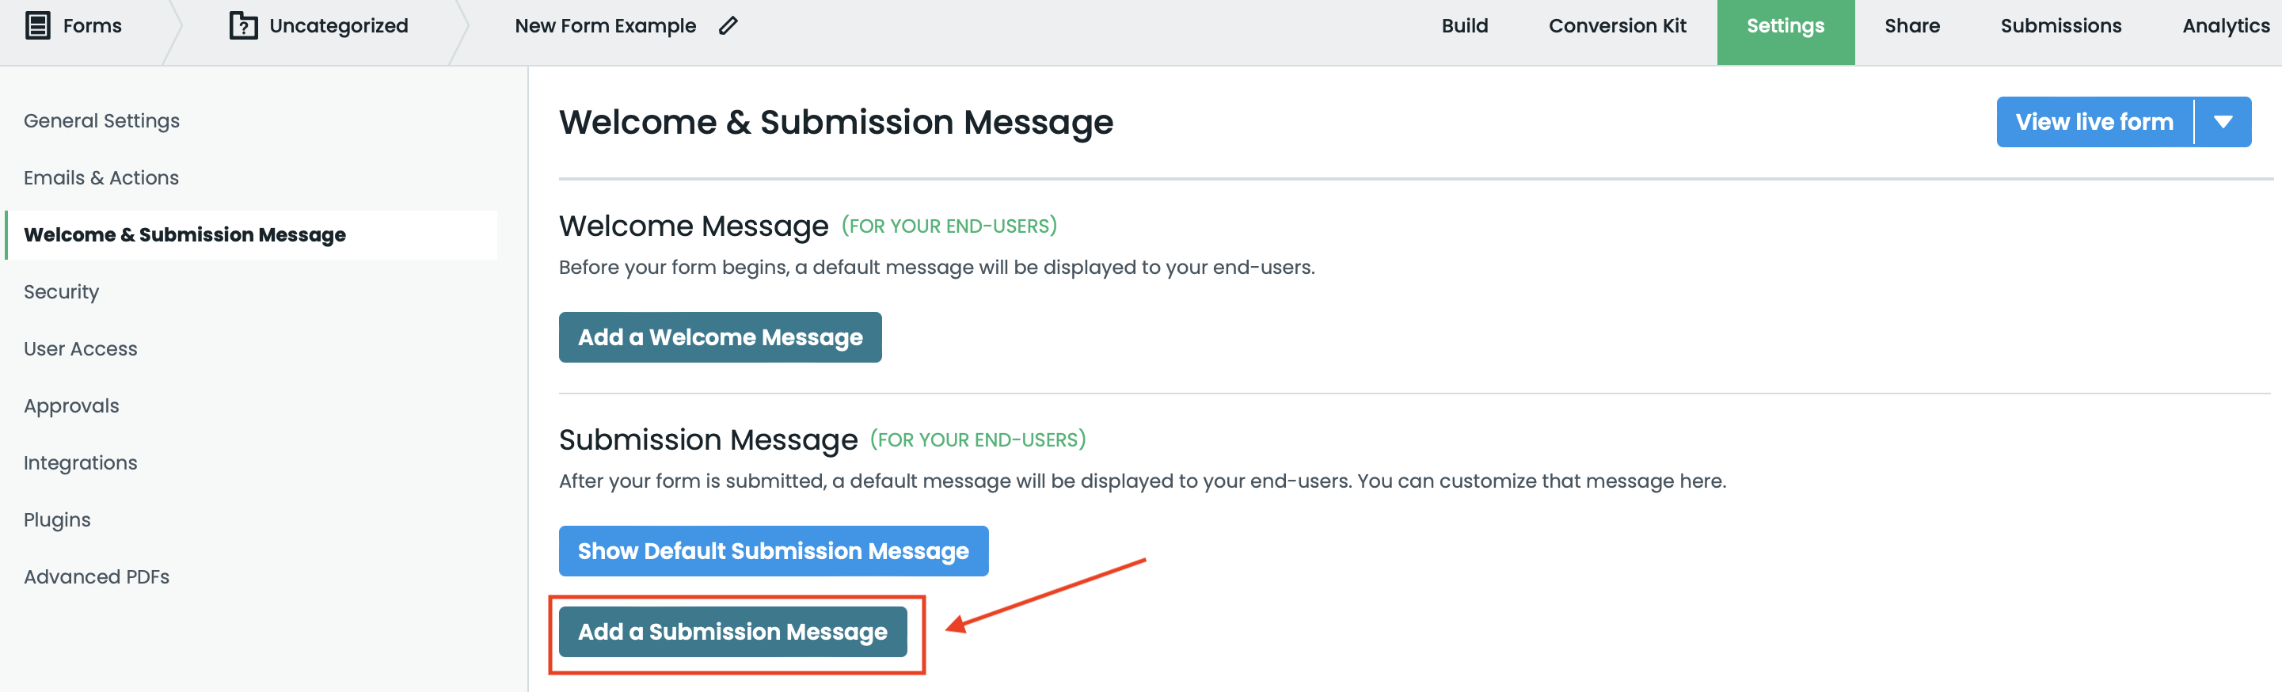This screenshot has width=2282, height=692.
Task: Go to User Access settings
Action: (81, 349)
